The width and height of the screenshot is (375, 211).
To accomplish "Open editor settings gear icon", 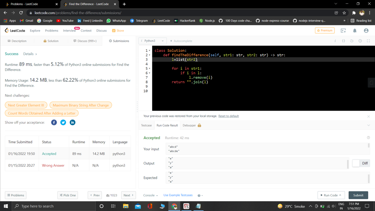I will [x=360, y=41].
